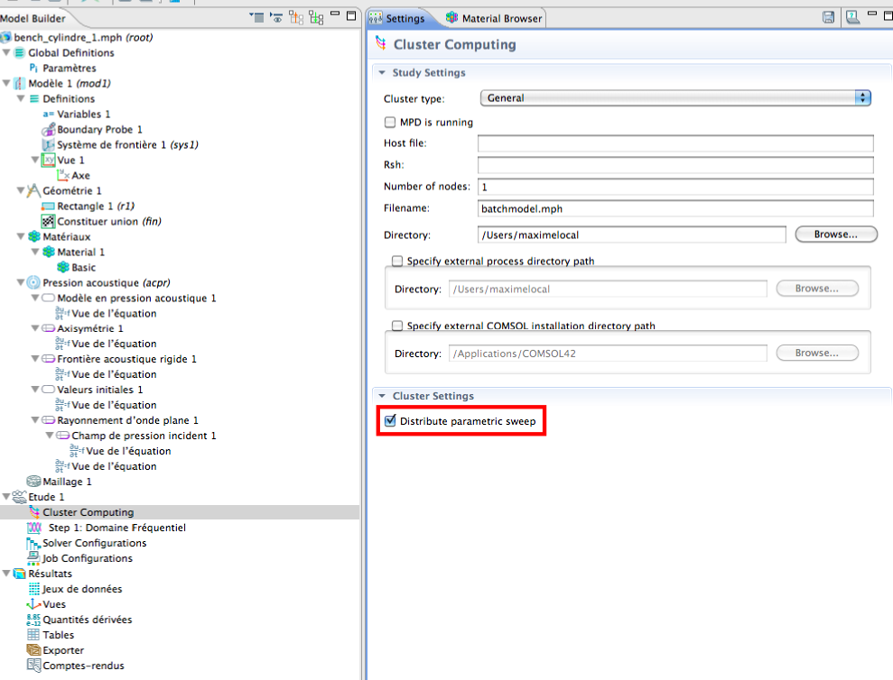Click the Boundary Probe 1 icon
This screenshot has height=680, width=893.
point(49,130)
